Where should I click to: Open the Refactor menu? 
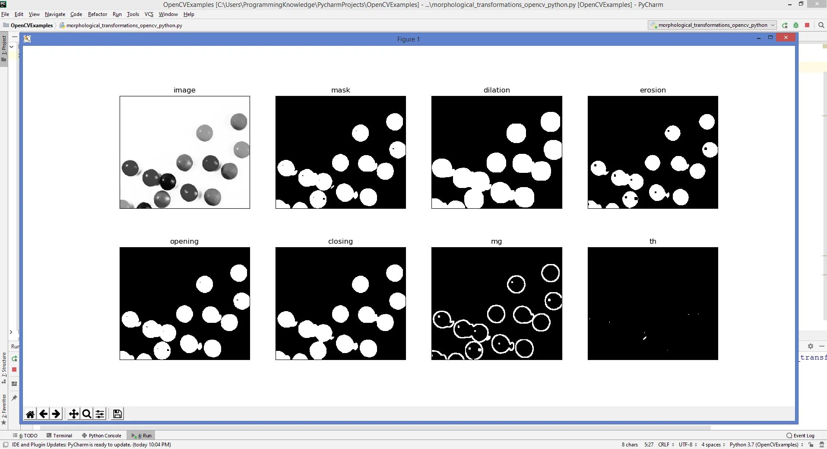click(98, 14)
